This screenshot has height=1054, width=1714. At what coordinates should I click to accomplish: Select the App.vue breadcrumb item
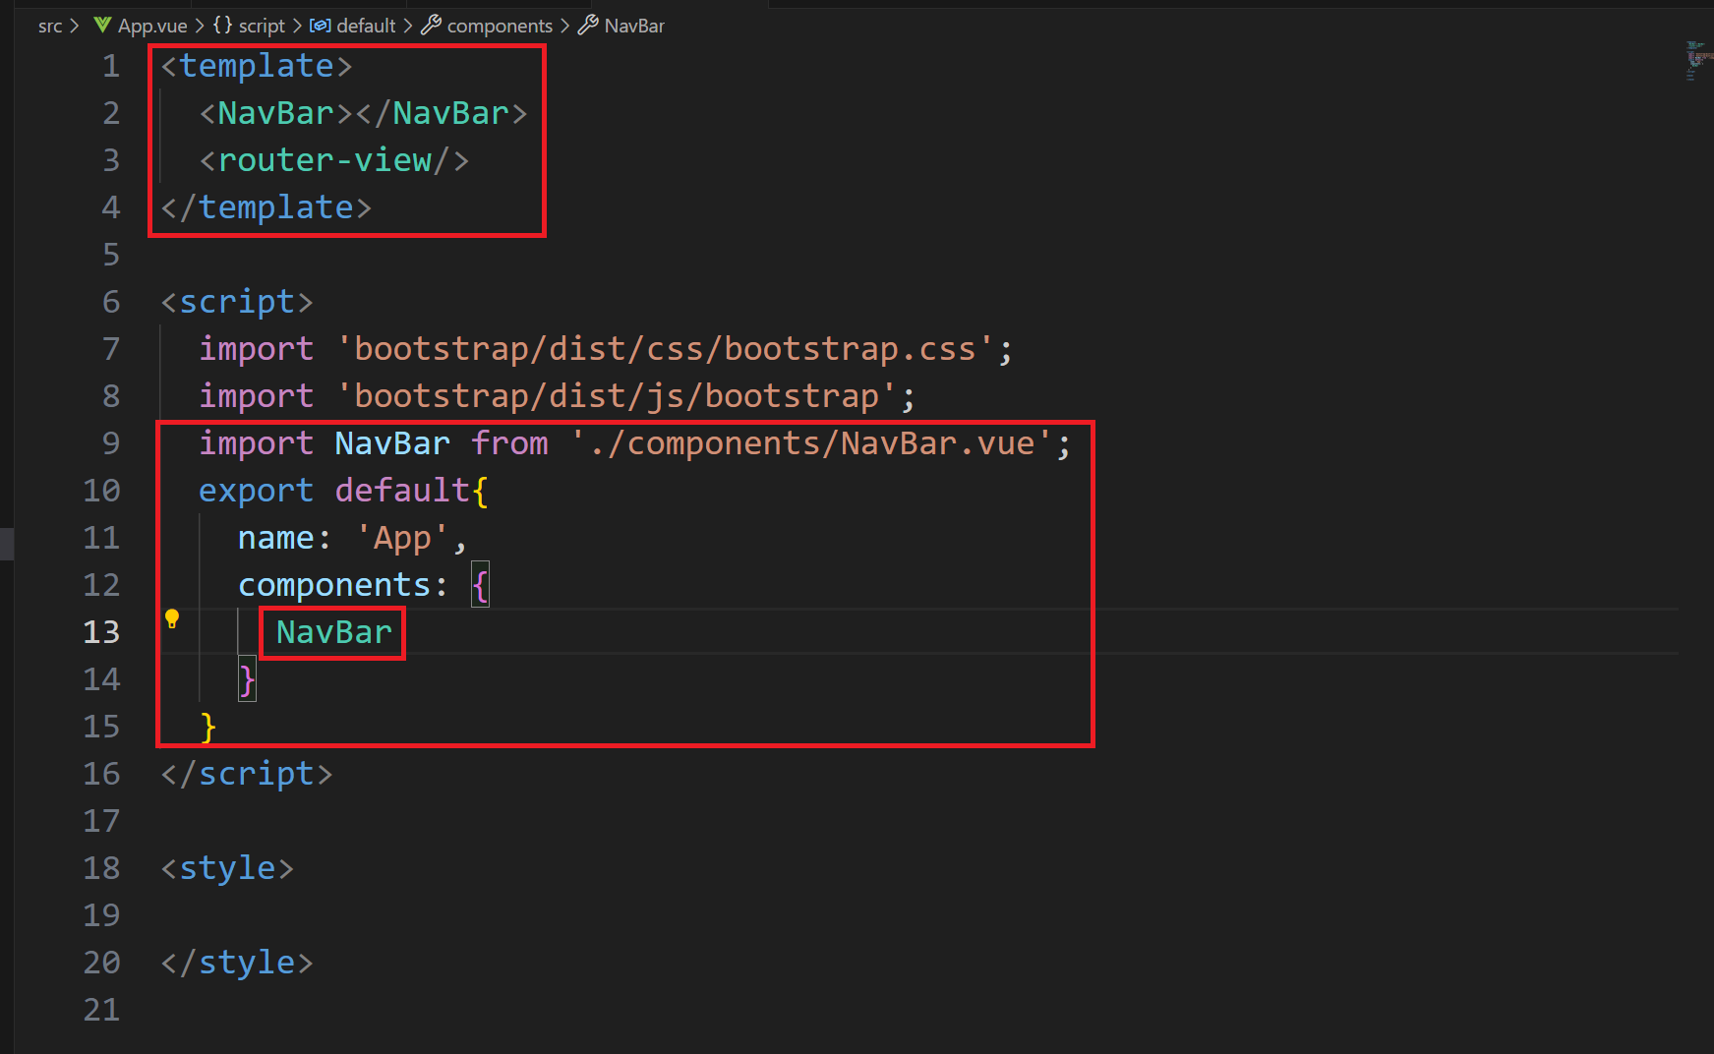[152, 26]
